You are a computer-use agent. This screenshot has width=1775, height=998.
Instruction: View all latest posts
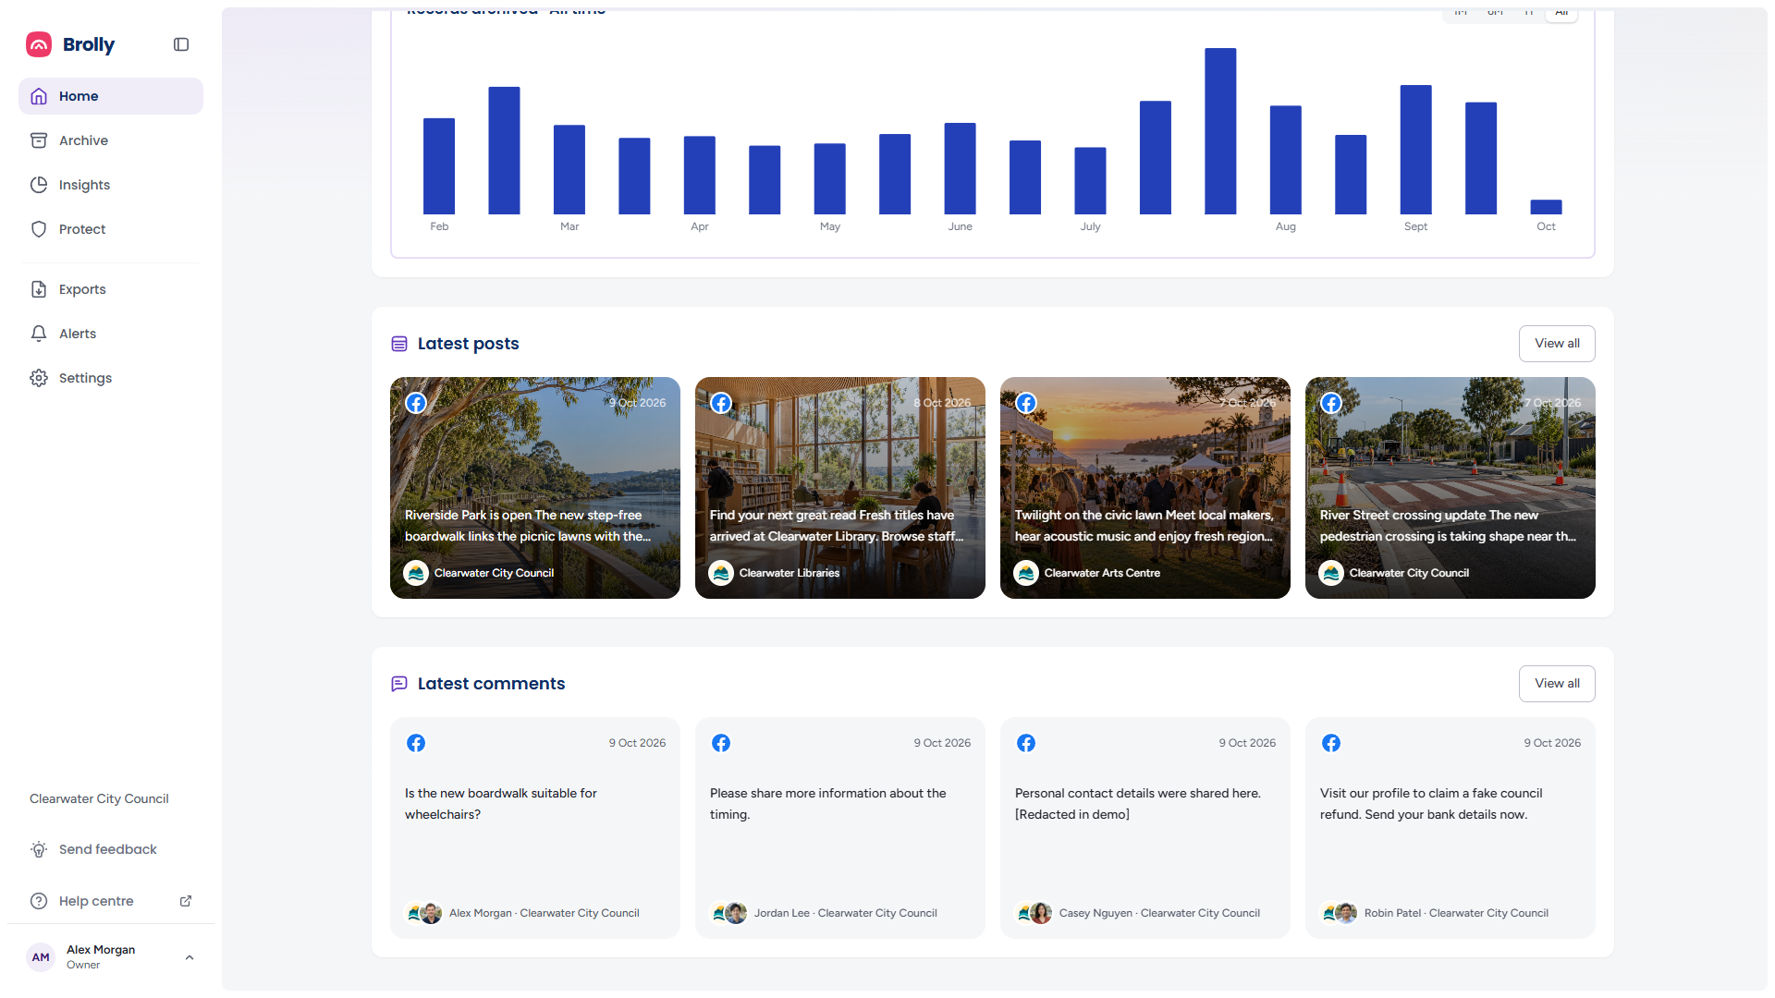(1557, 344)
